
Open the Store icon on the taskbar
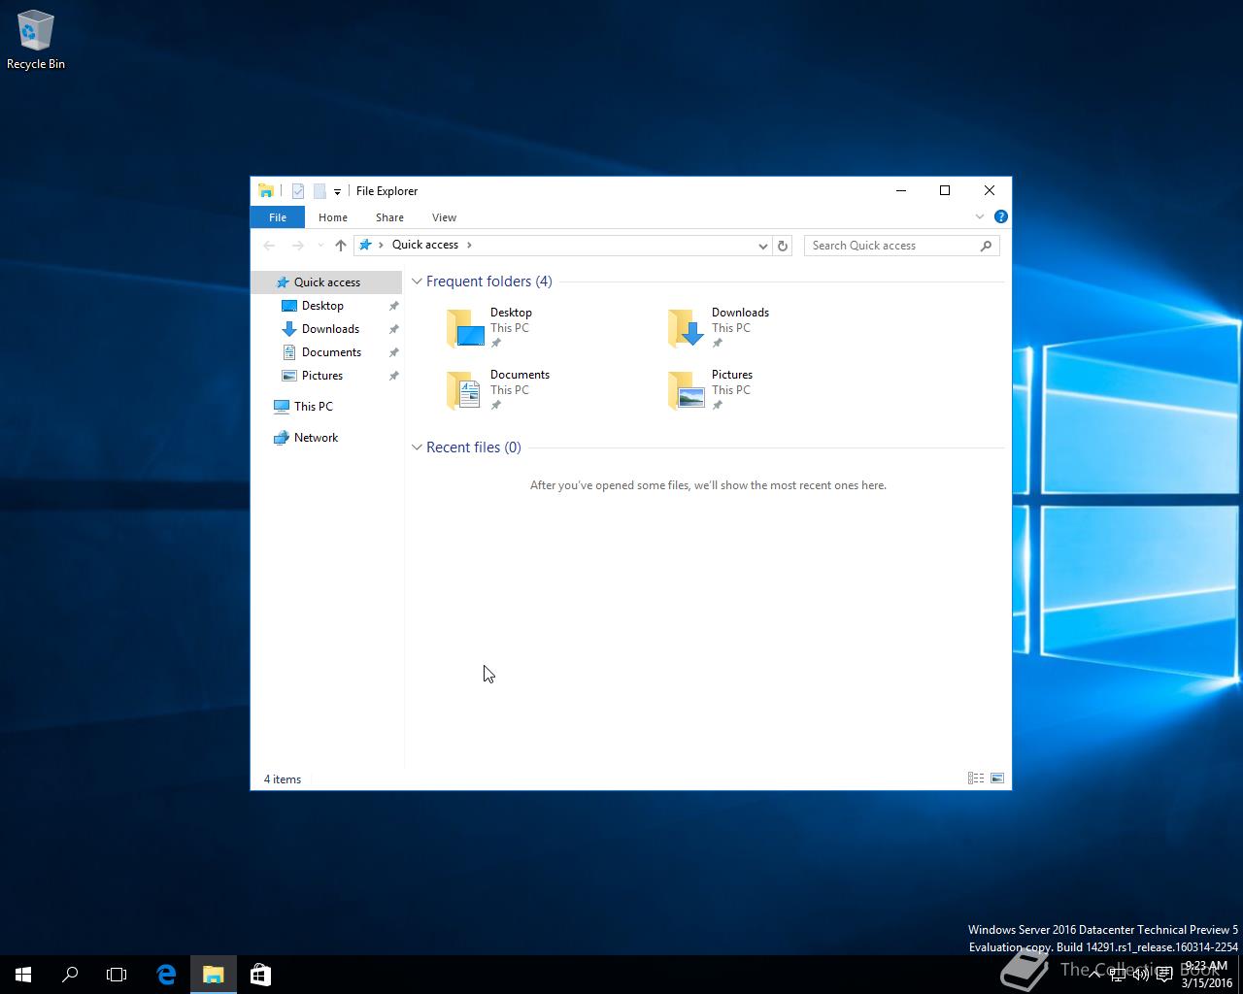pyautogui.click(x=260, y=975)
